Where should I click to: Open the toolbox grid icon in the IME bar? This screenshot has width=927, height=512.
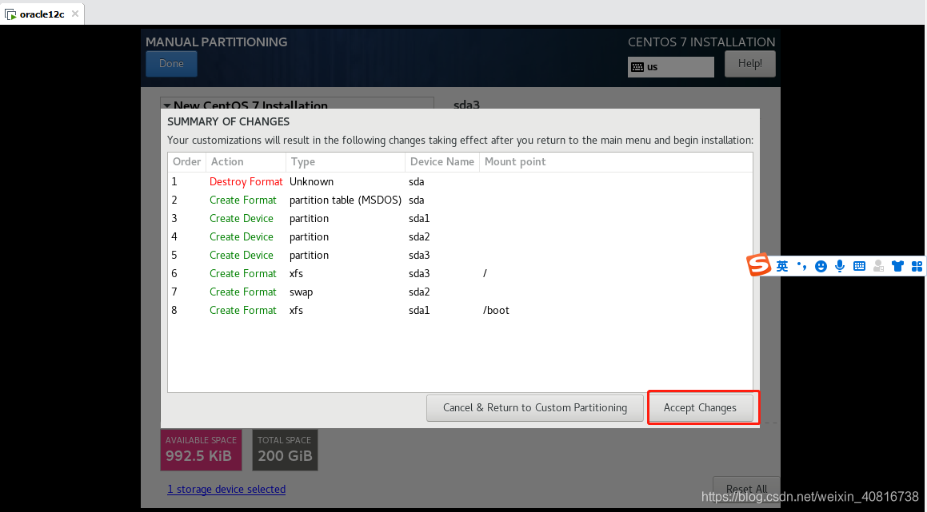[x=917, y=266]
